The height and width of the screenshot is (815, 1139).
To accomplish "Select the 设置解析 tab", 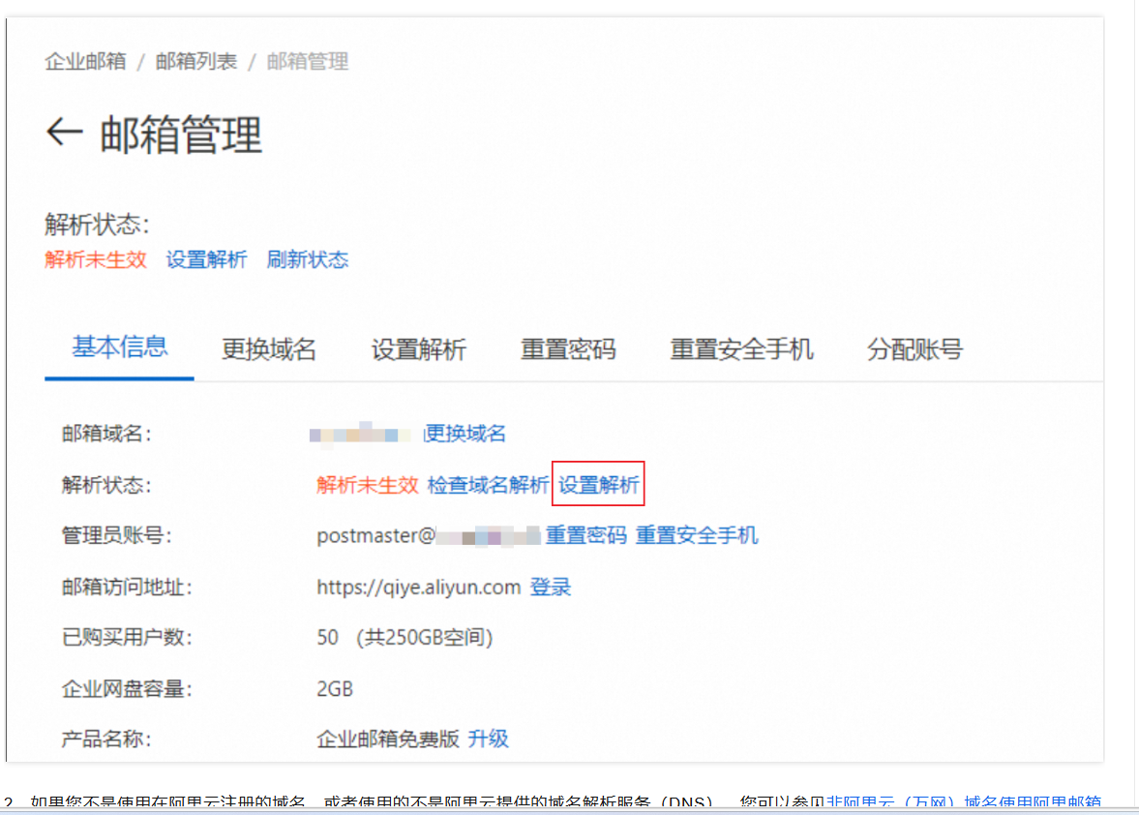I will click(418, 349).
